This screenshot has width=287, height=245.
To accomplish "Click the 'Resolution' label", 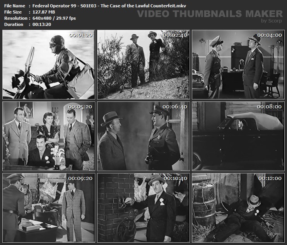I will (16, 18).
